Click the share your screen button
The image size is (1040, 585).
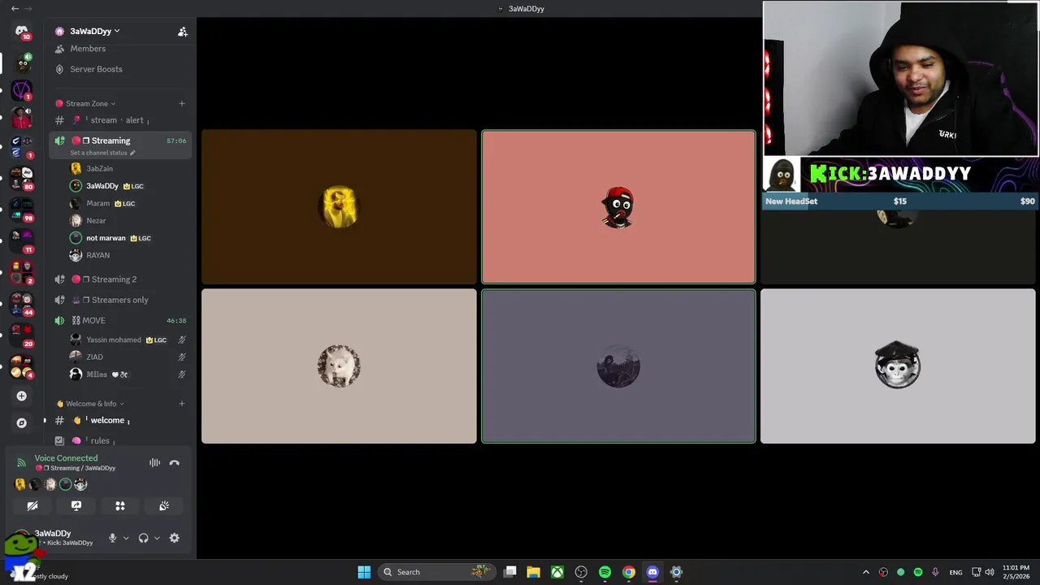click(76, 505)
